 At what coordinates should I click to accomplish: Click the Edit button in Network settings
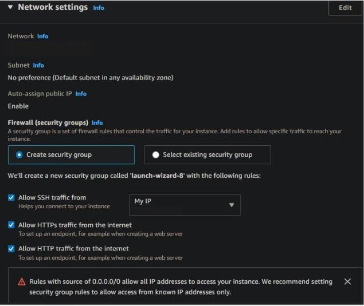coord(345,7)
